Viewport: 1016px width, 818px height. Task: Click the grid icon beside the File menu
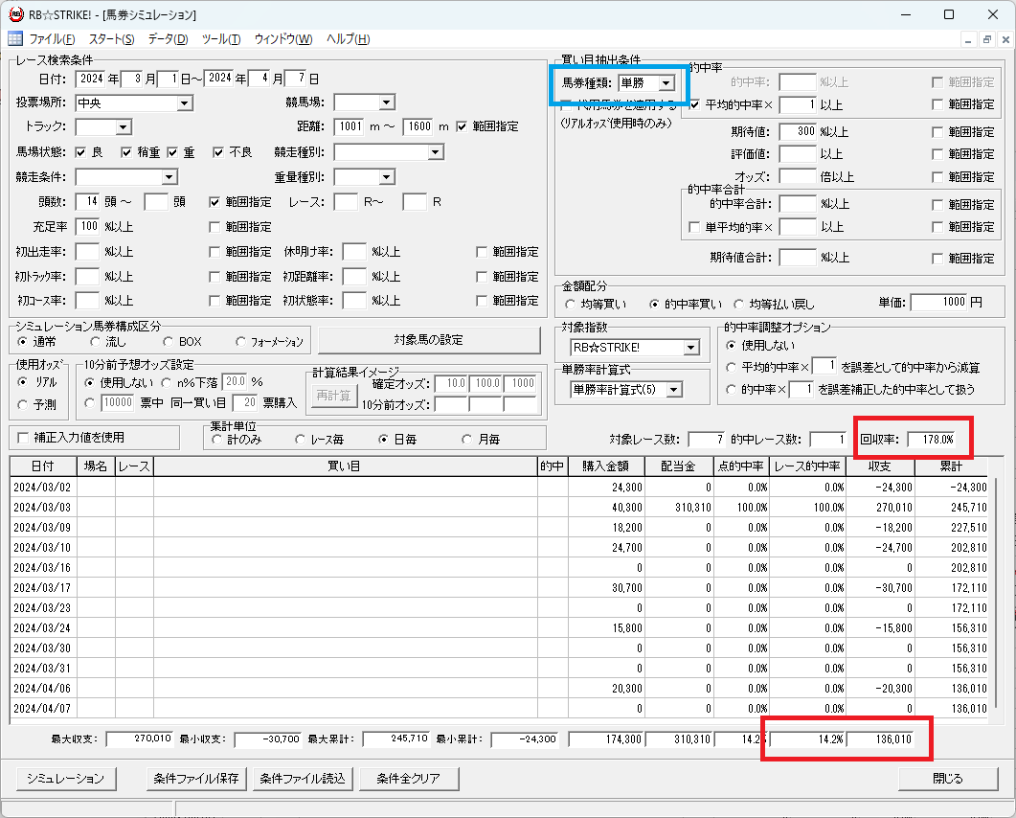click(15, 39)
